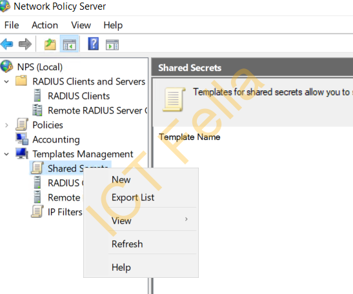Select the Remote item under Templates Management
The width and height of the screenshot is (353, 294).
[x=64, y=197]
